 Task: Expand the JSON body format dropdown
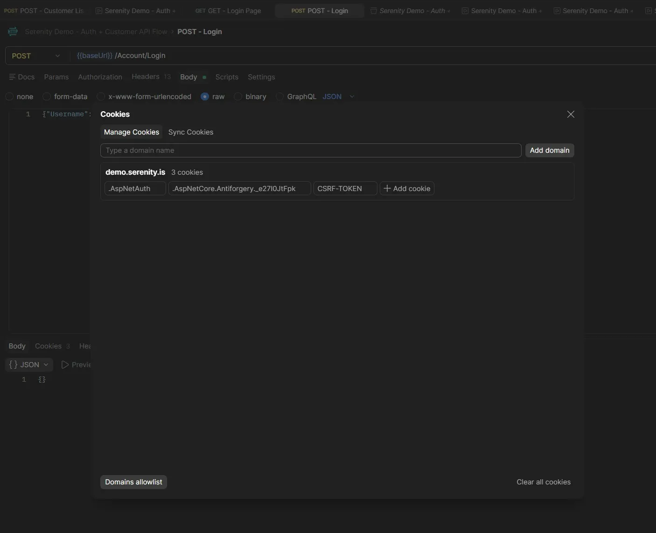point(352,97)
